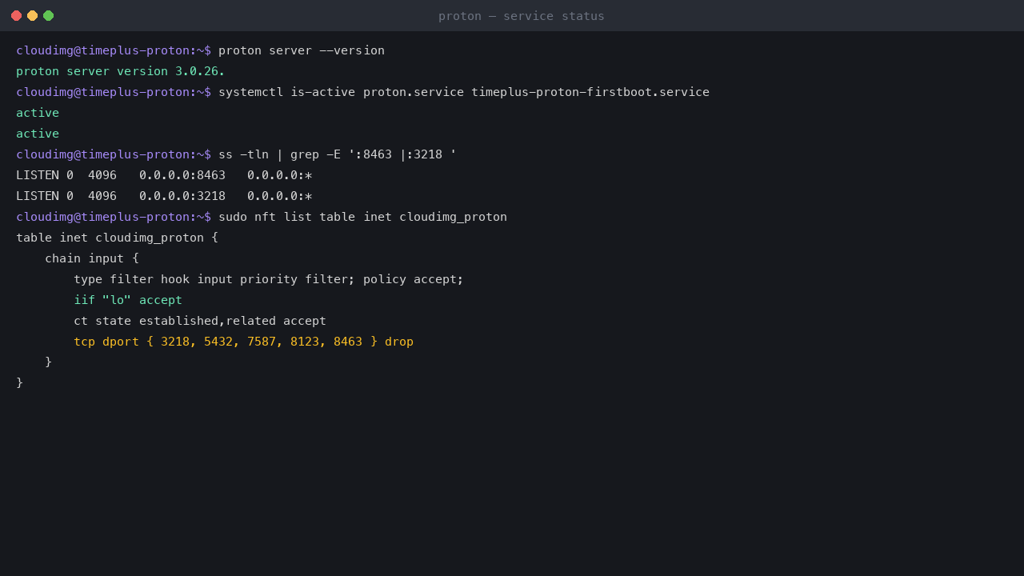Click the yellow minimize window button
The width and height of the screenshot is (1024, 576).
pyautogui.click(x=33, y=16)
